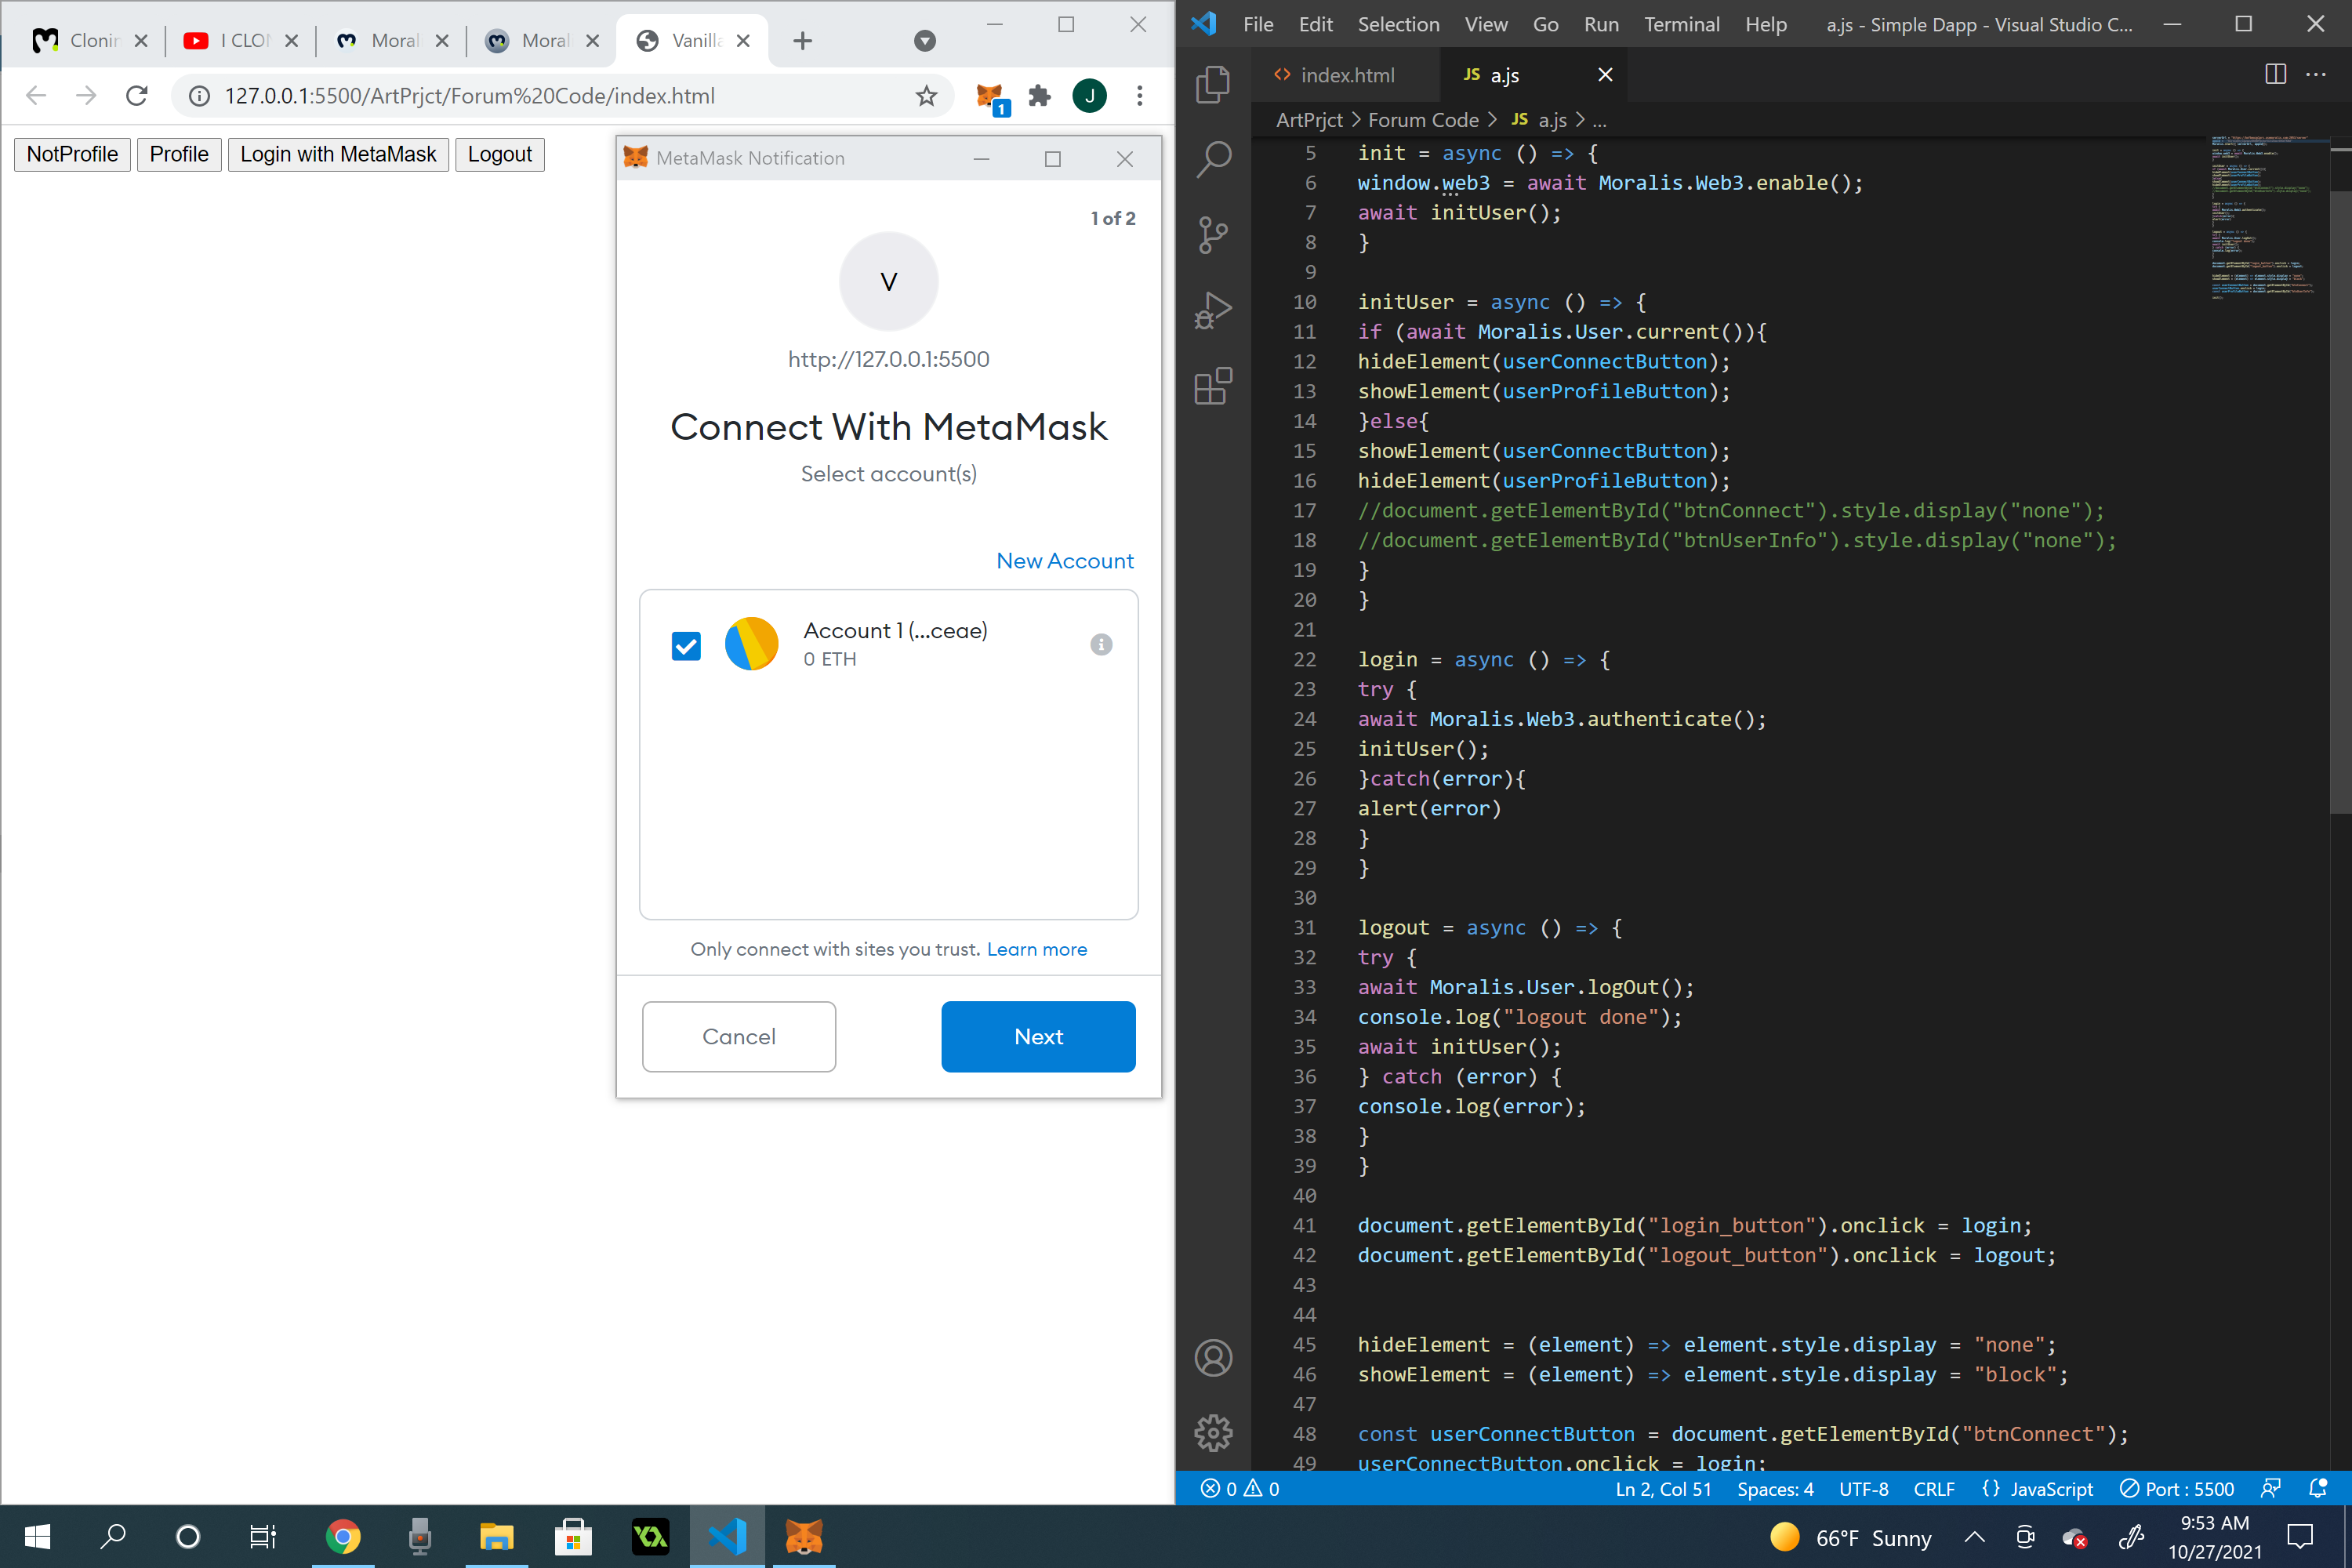Click New Account link in MetaMask

coord(1065,561)
